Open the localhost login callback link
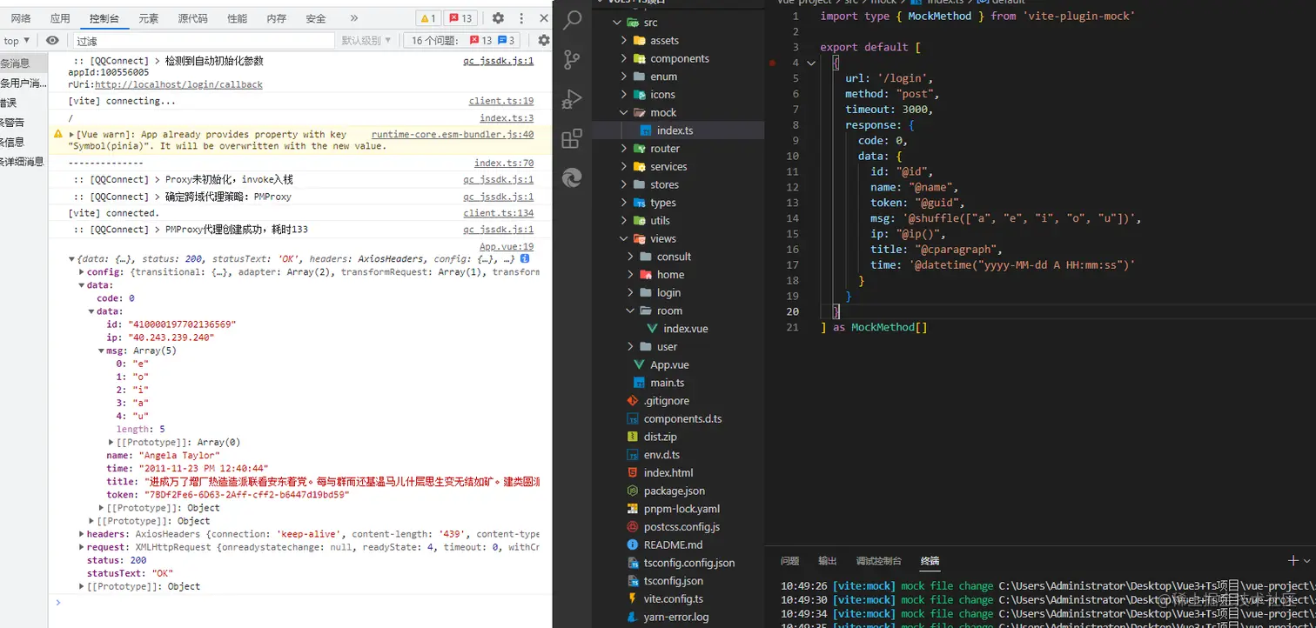The height and width of the screenshot is (628, 1316). click(x=178, y=84)
